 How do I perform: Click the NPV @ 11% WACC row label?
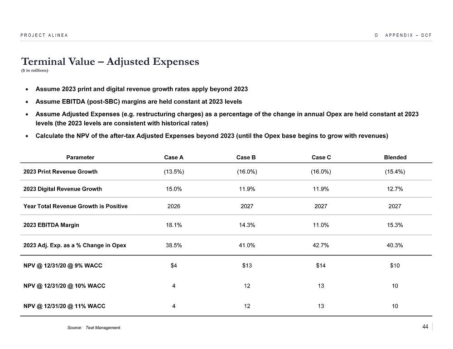(x=64, y=306)
